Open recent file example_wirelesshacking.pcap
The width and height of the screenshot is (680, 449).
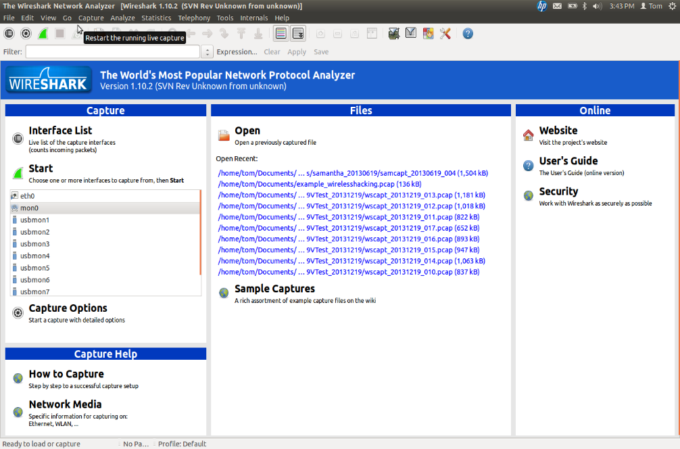[320, 184]
